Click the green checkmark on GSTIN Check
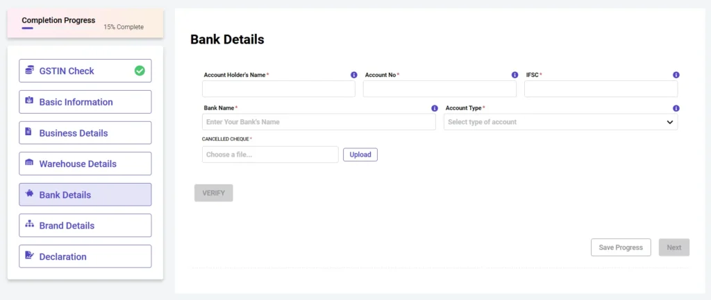Screen dimensions: 711x300 pos(140,71)
